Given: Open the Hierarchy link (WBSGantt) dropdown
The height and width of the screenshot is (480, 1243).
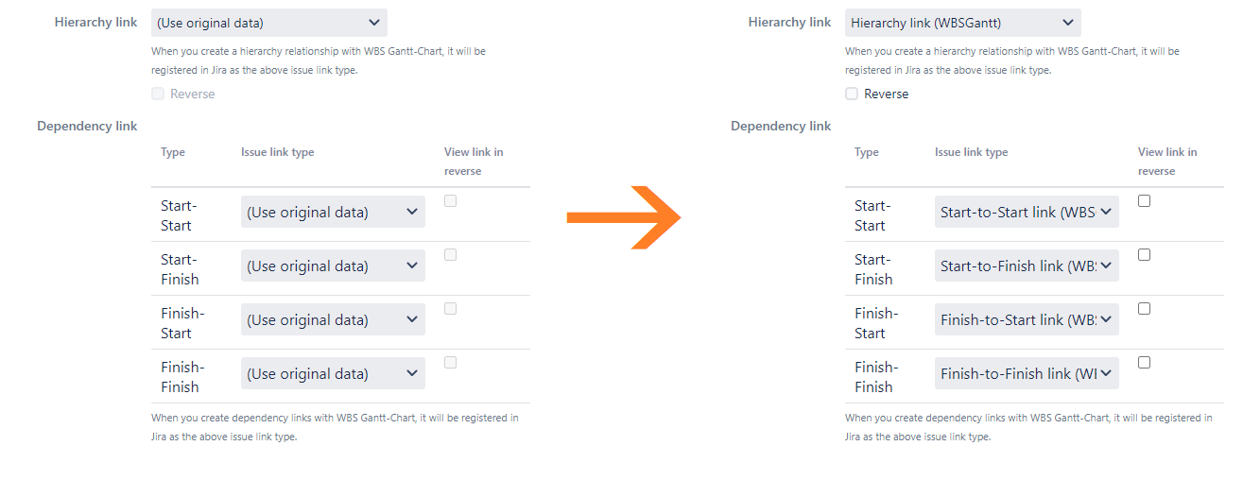Looking at the screenshot, I should (x=962, y=23).
